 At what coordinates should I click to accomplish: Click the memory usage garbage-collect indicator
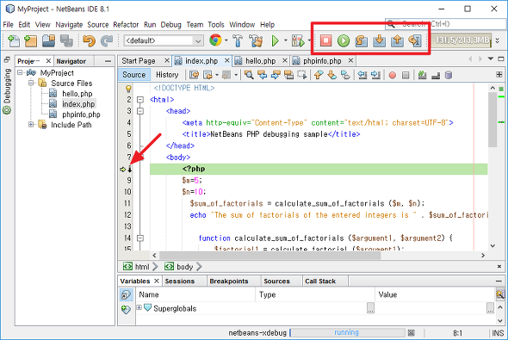pos(462,40)
